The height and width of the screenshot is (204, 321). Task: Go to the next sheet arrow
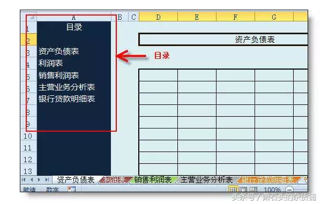click(x=39, y=180)
